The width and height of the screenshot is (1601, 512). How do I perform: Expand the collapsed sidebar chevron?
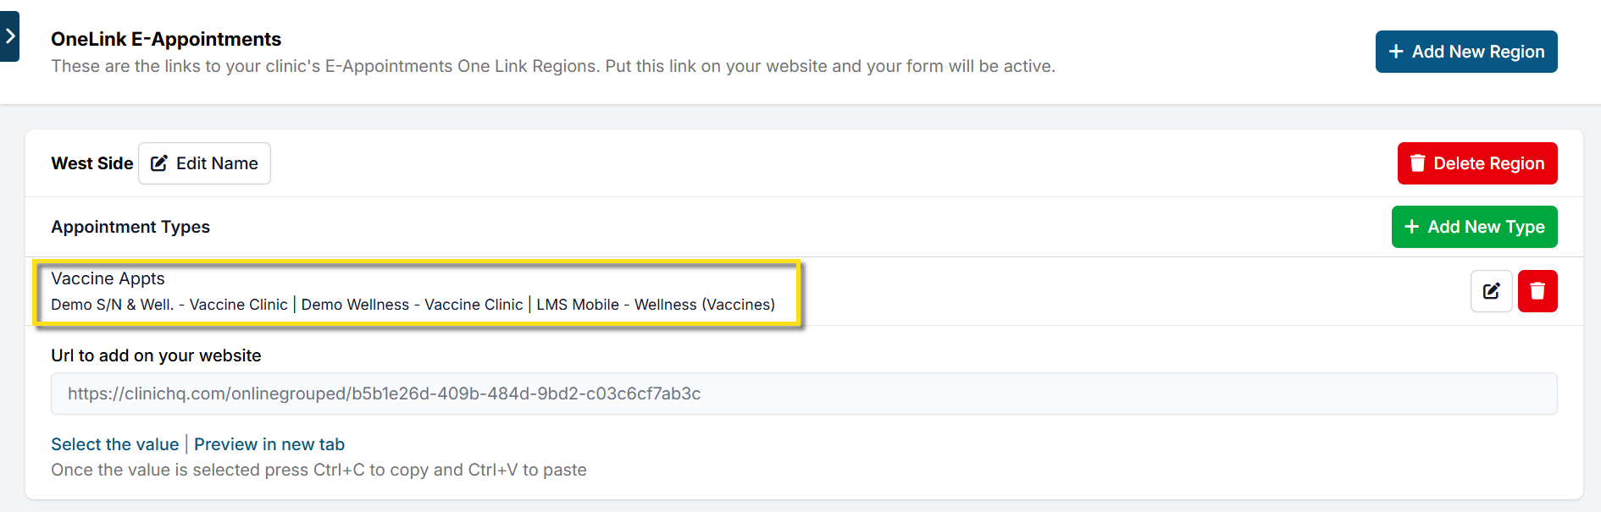coord(9,36)
